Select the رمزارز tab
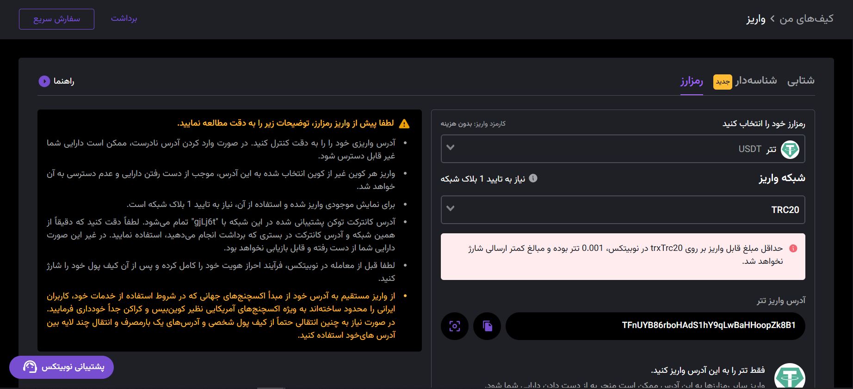The height and width of the screenshot is (389, 853). click(x=692, y=81)
